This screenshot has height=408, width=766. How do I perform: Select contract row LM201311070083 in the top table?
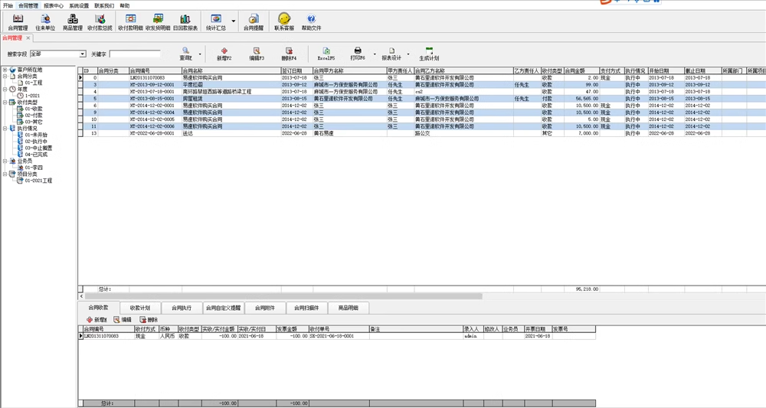(422, 77)
